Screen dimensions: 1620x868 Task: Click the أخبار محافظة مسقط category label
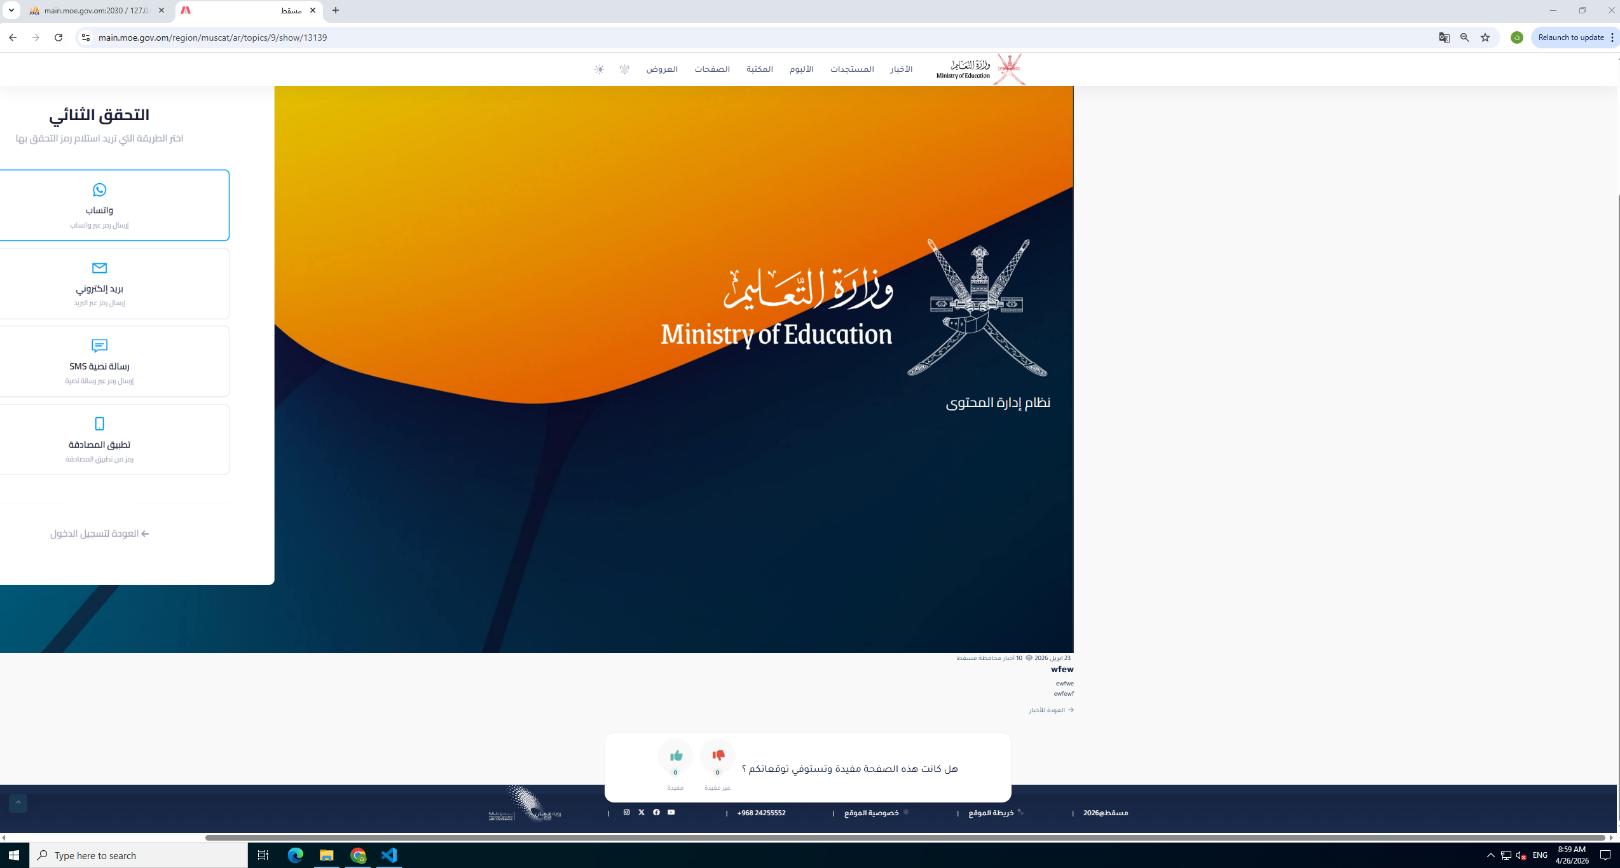(x=985, y=658)
